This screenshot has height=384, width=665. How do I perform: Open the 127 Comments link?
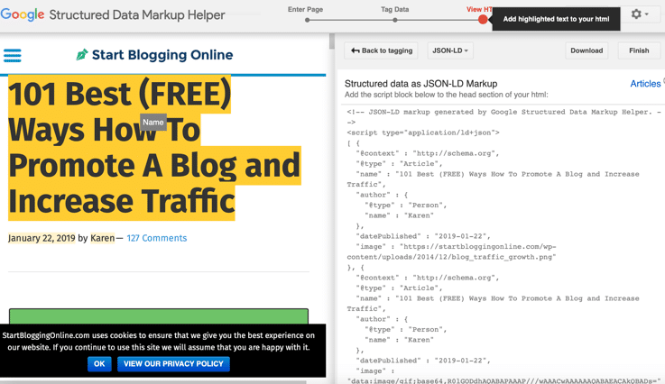click(156, 238)
